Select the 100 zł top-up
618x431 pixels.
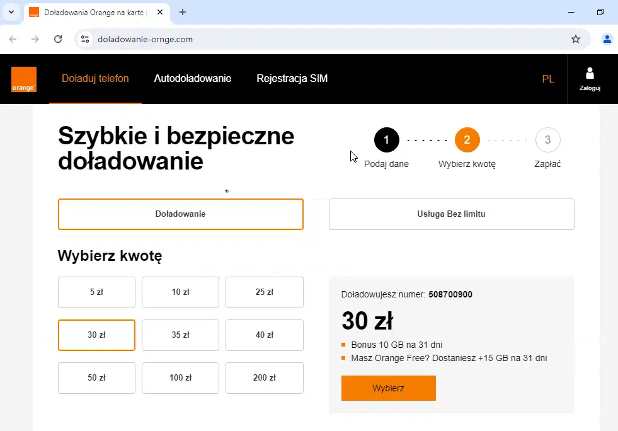[x=181, y=378]
